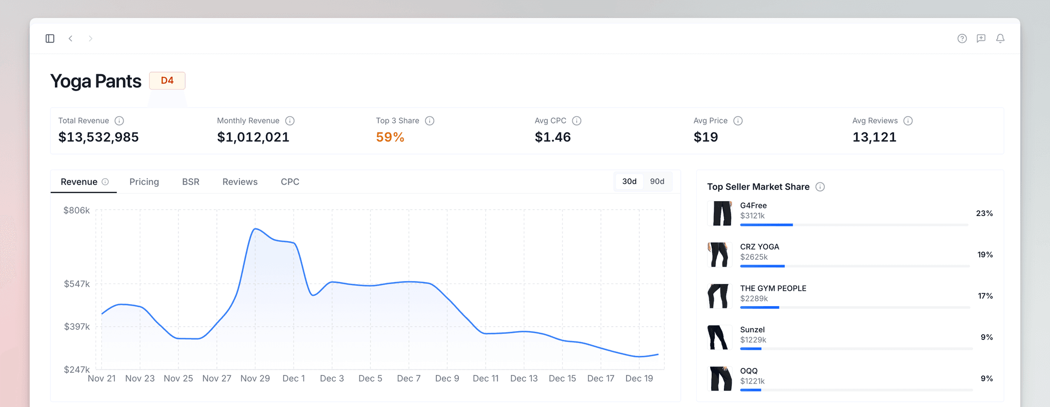
Task: Click the $1,012,021 monthly revenue value
Action: click(x=253, y=137)
